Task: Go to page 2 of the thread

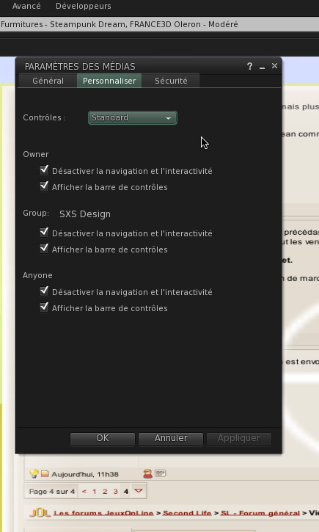Action: (x=105, y=492)
